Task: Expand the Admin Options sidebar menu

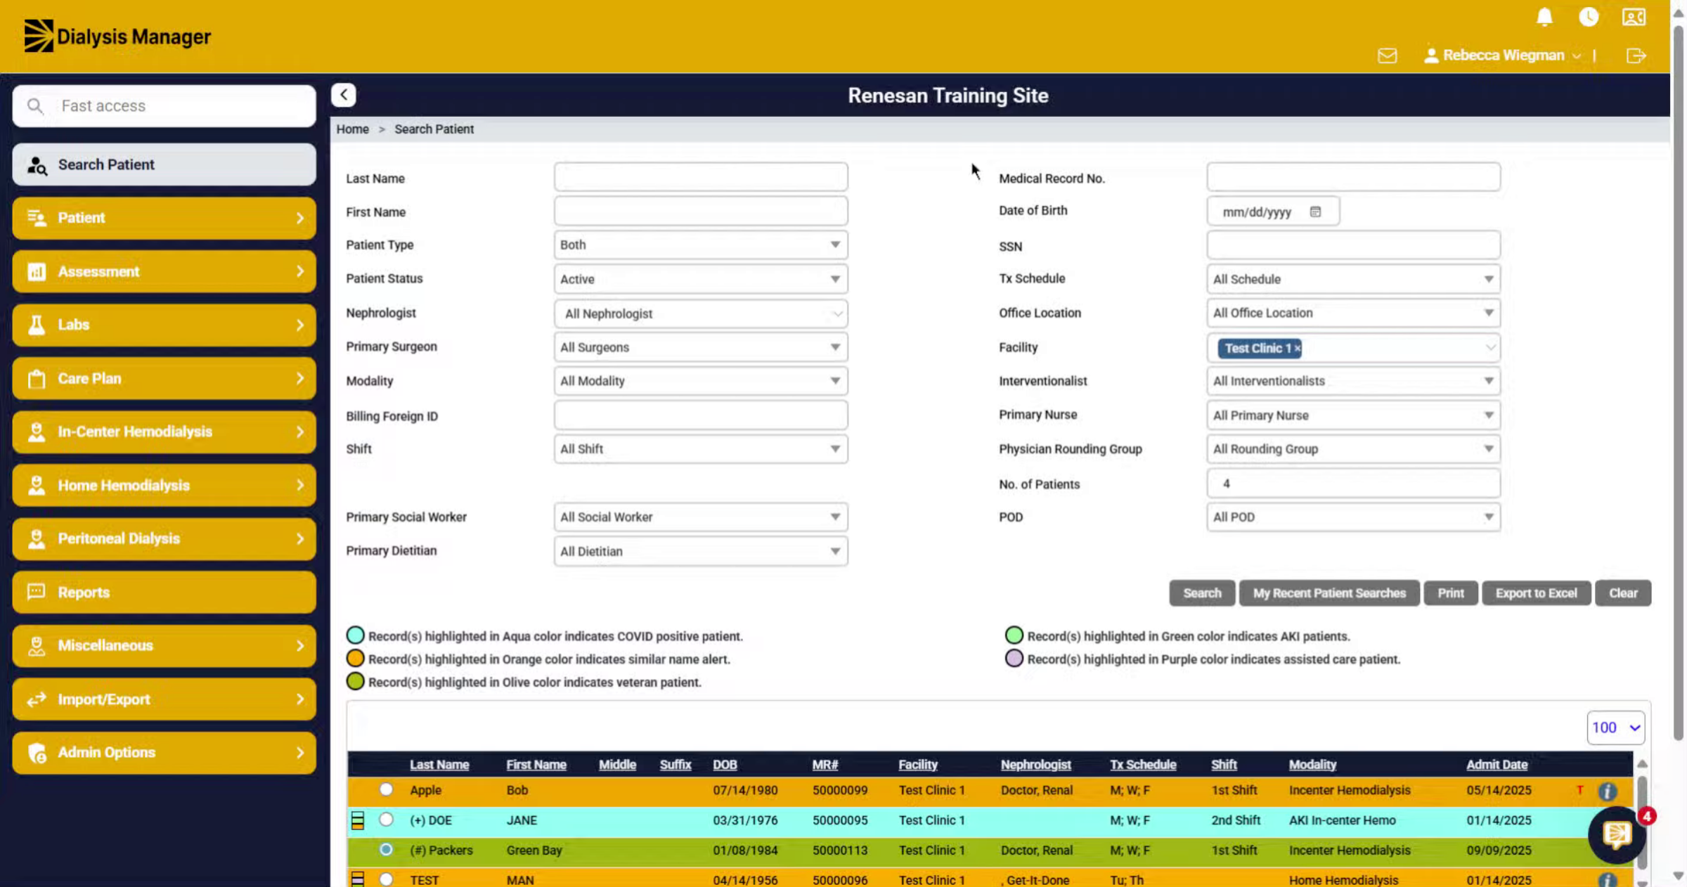Action: click(x=164, y=753)
